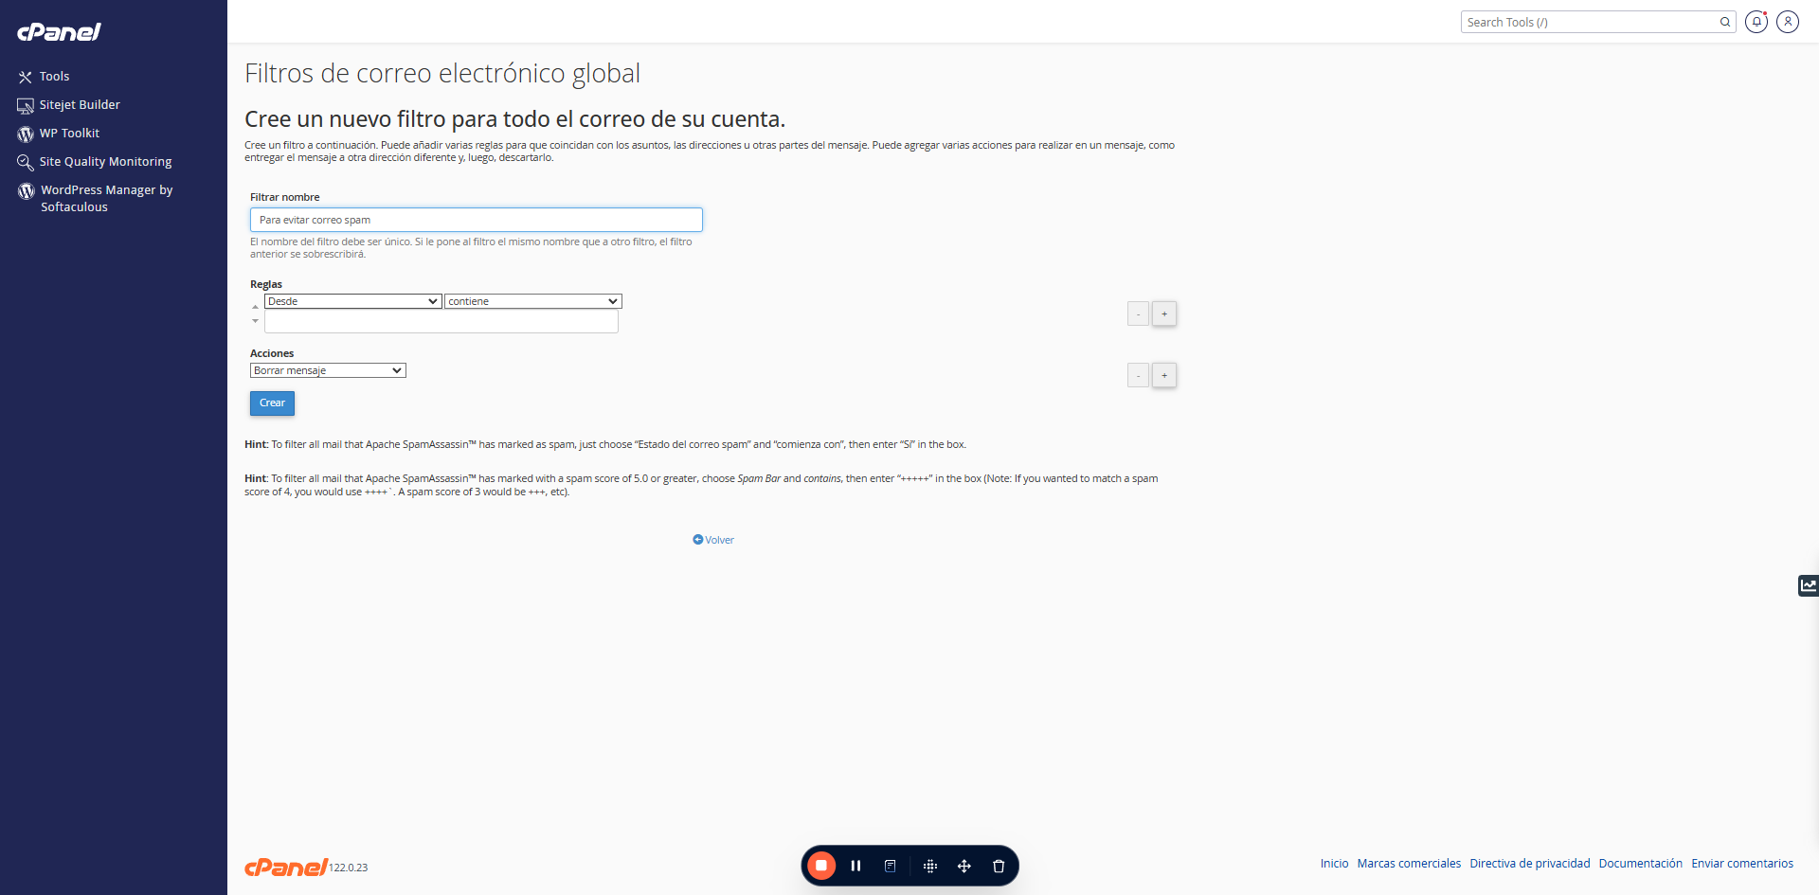Open the statistics chart icon on the right edge
Image resolution: width=1819 pixels, height=895 pixels.
coord(1809,585)
